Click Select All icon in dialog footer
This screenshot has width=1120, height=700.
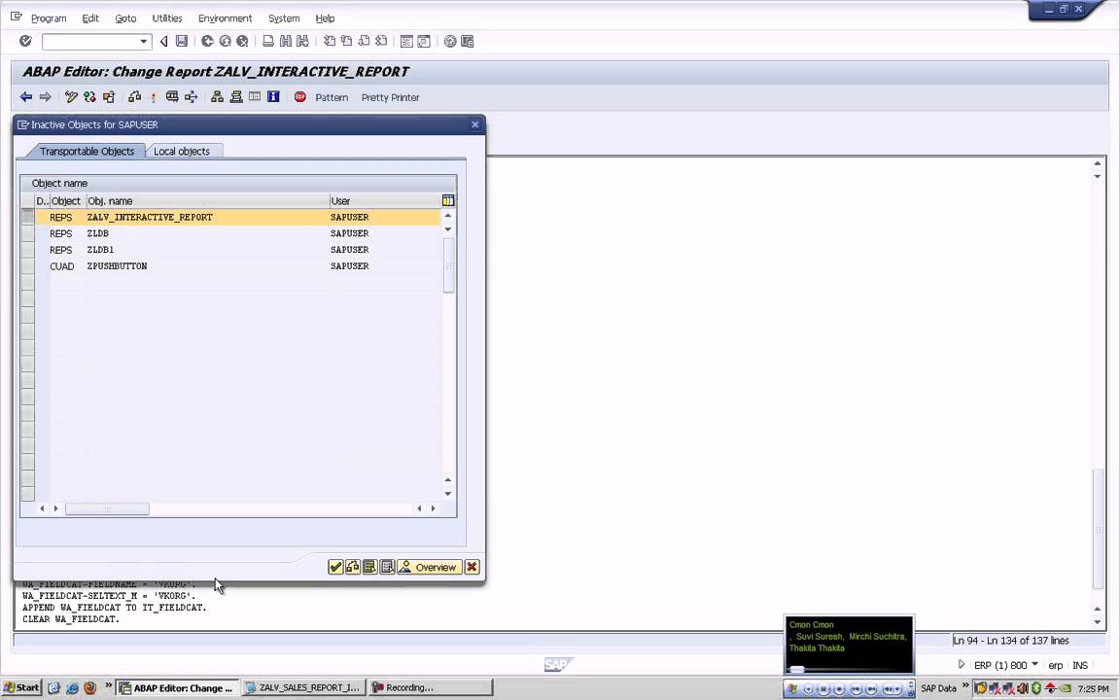click(x=370, y=567)
